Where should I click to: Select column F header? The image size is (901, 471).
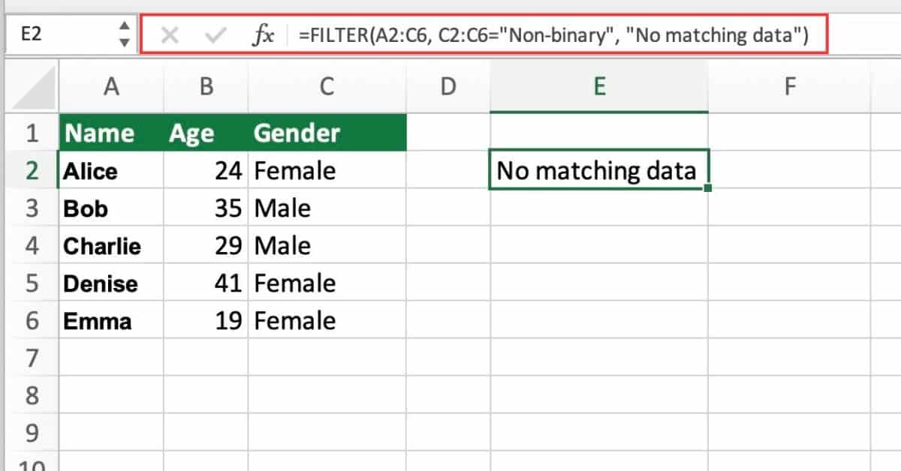[789, 87]
